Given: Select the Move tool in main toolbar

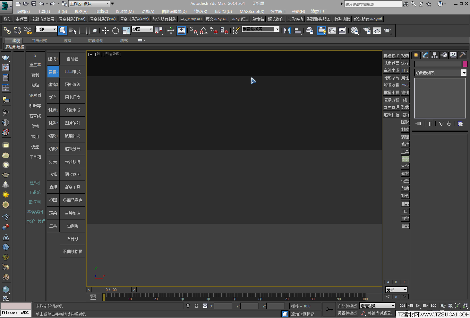Looking at the screenshot, I should (105, 31).
